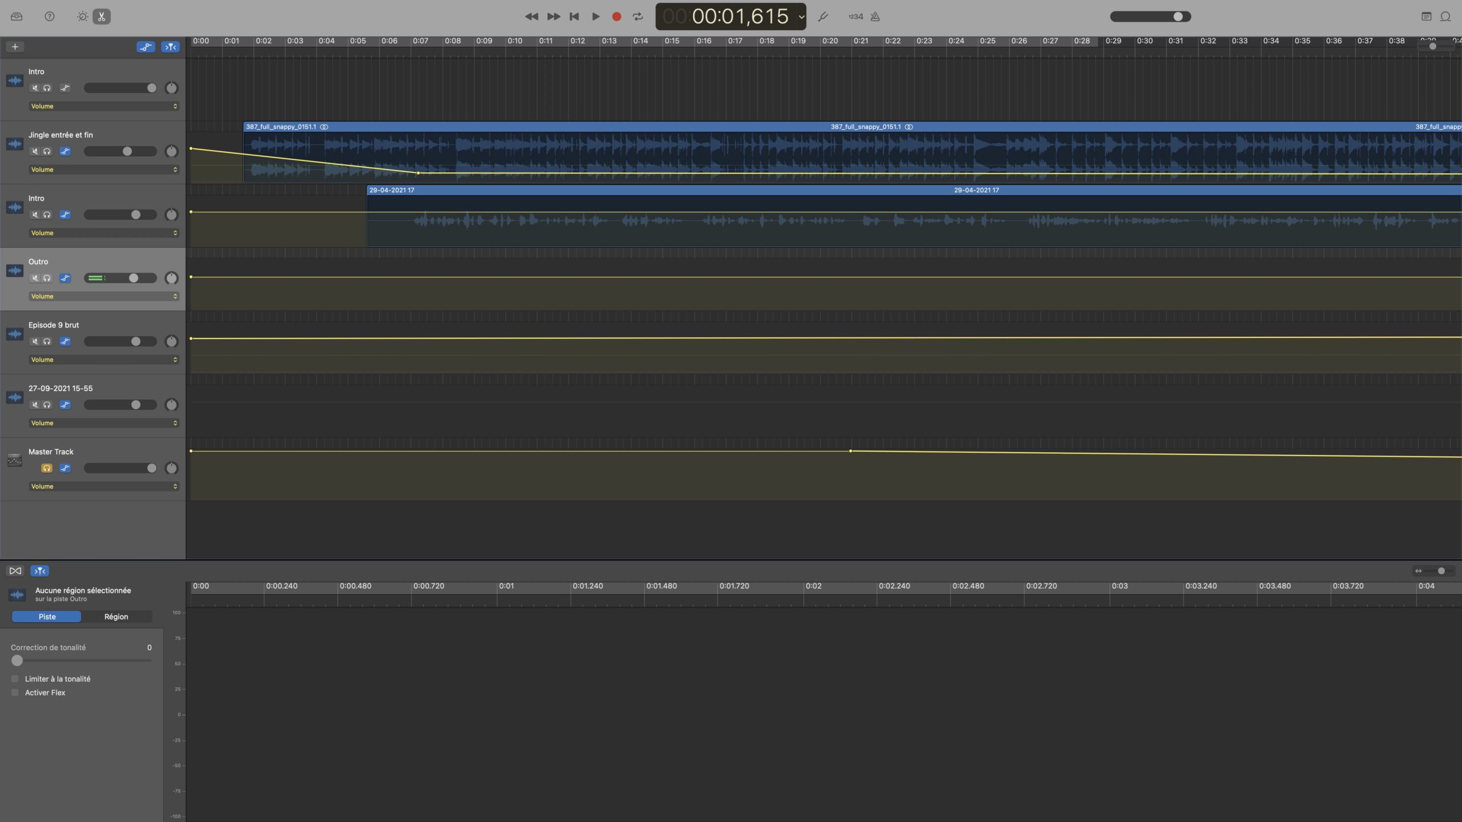This screenshot has width=1462, height=822.
Task: Open the Quick Help question mark
Action: 50,17
